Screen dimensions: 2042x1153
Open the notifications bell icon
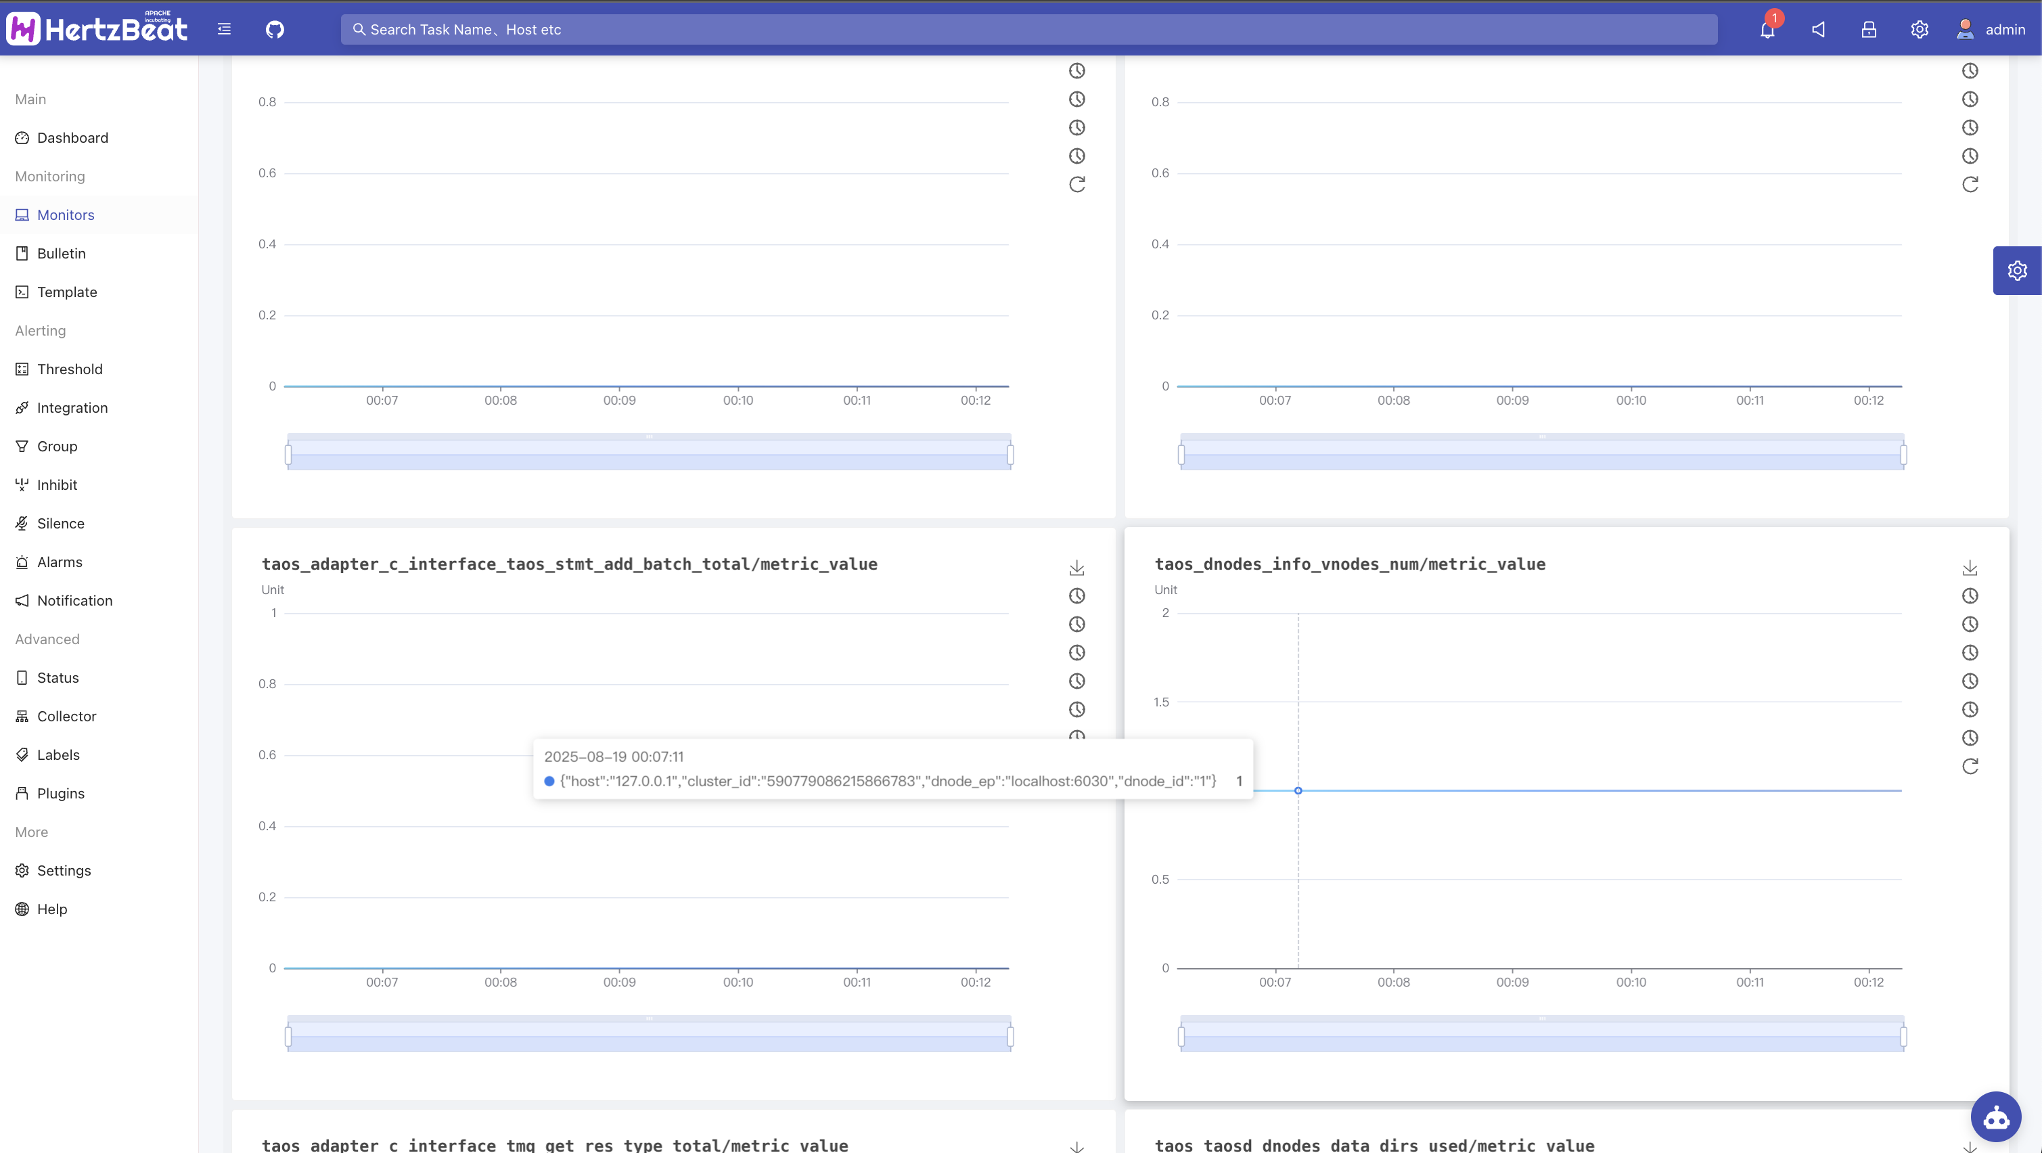(1767, 29)
